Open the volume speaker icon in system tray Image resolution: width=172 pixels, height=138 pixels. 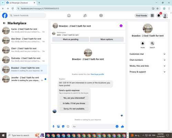[150, 135]
